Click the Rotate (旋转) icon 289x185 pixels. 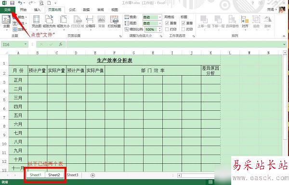click(x=267, y=20)
